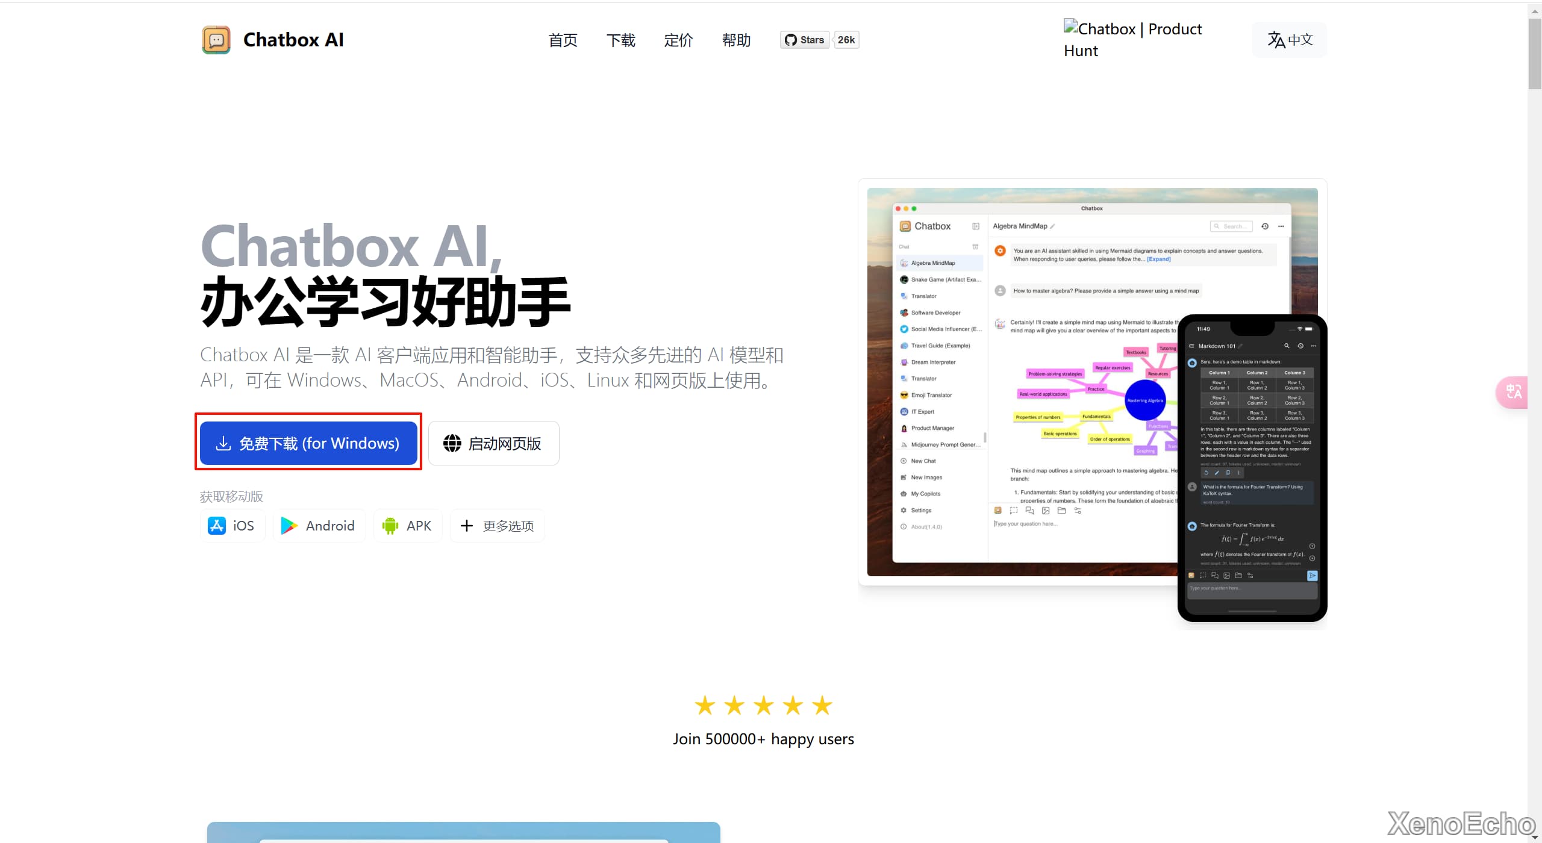The image size is (1542, 843).
Task: Expand 更多选项 for more download options
Action: pyautogui.click(x=497, y=526)
